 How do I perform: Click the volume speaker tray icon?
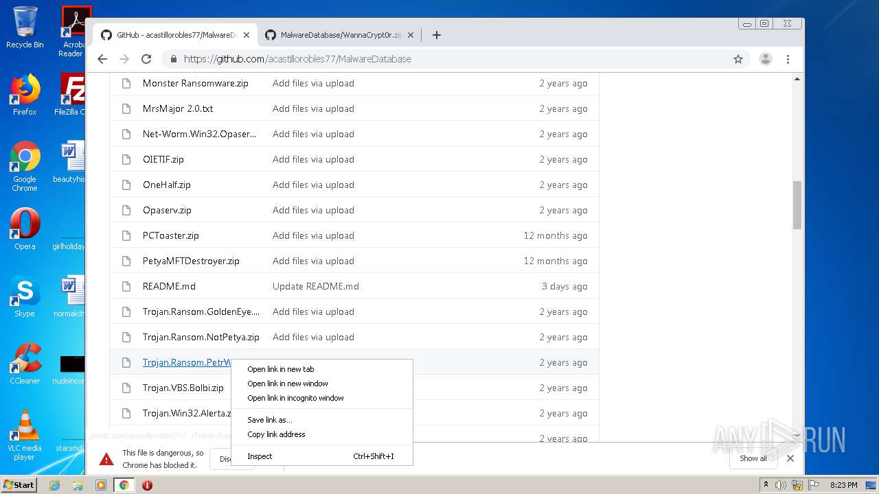tap(781, 485)
